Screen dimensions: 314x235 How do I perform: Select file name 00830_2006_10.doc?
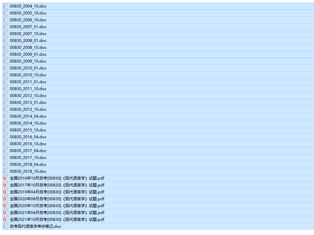click(x=28, y=20)
